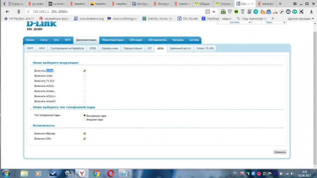317x178 pixels.
Task: Enable the ADSL2+ checkbox
Action: pyautogui.click(x=85, y=96)
